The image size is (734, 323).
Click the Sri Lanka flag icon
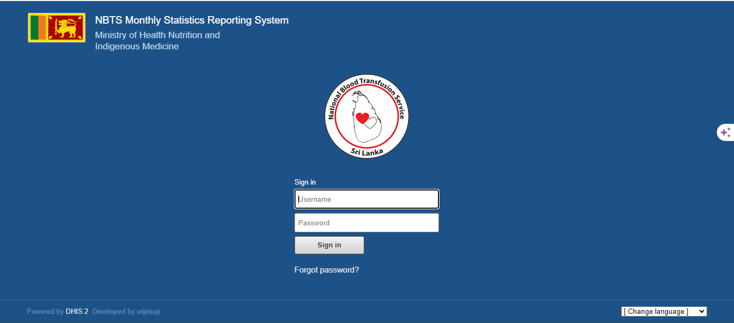tap(56, 28)
